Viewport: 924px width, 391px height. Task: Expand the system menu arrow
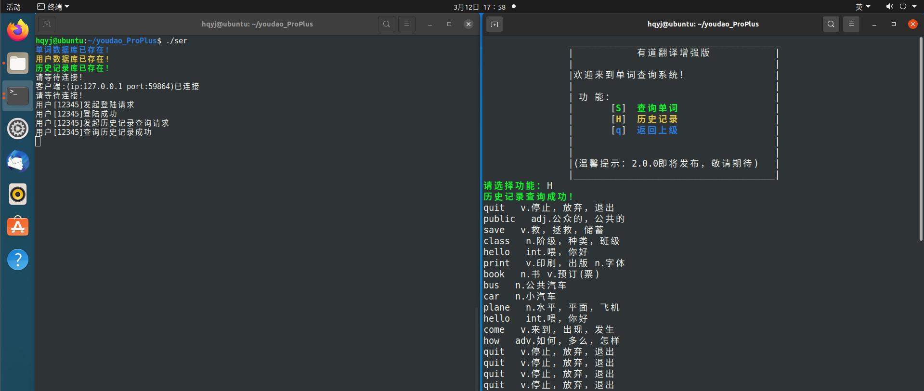pos(914,7)
